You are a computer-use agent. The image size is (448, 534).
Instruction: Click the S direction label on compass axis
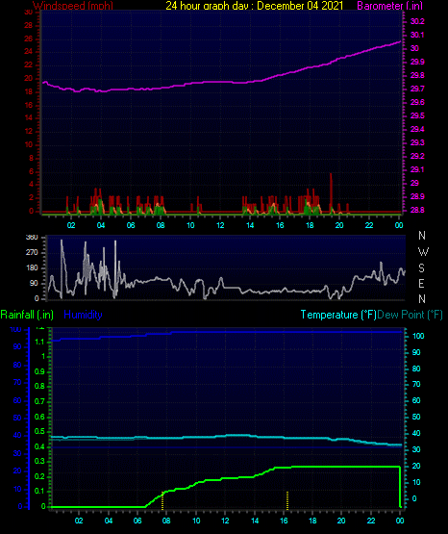[x=421, y=268]
